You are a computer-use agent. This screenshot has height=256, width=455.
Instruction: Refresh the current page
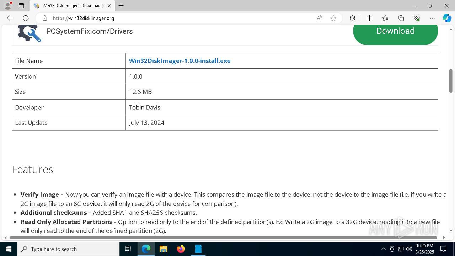click(x=26, y=18)
